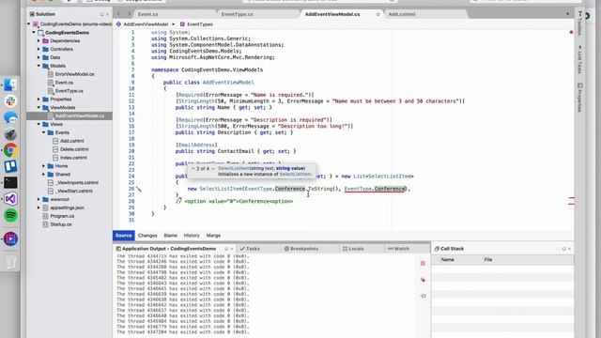This screenshot has height=338, width=601.
Task: Close the AddEventViewModel.cs tab
Action: 378,14
